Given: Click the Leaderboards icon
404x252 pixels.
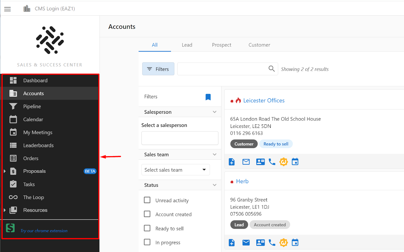Looking at the screenshot, I should pyautogui.click(x=13, y=145).
